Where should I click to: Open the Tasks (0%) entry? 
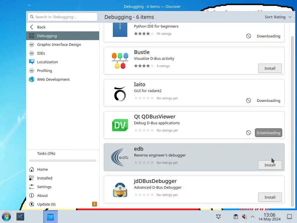(63, 153)
